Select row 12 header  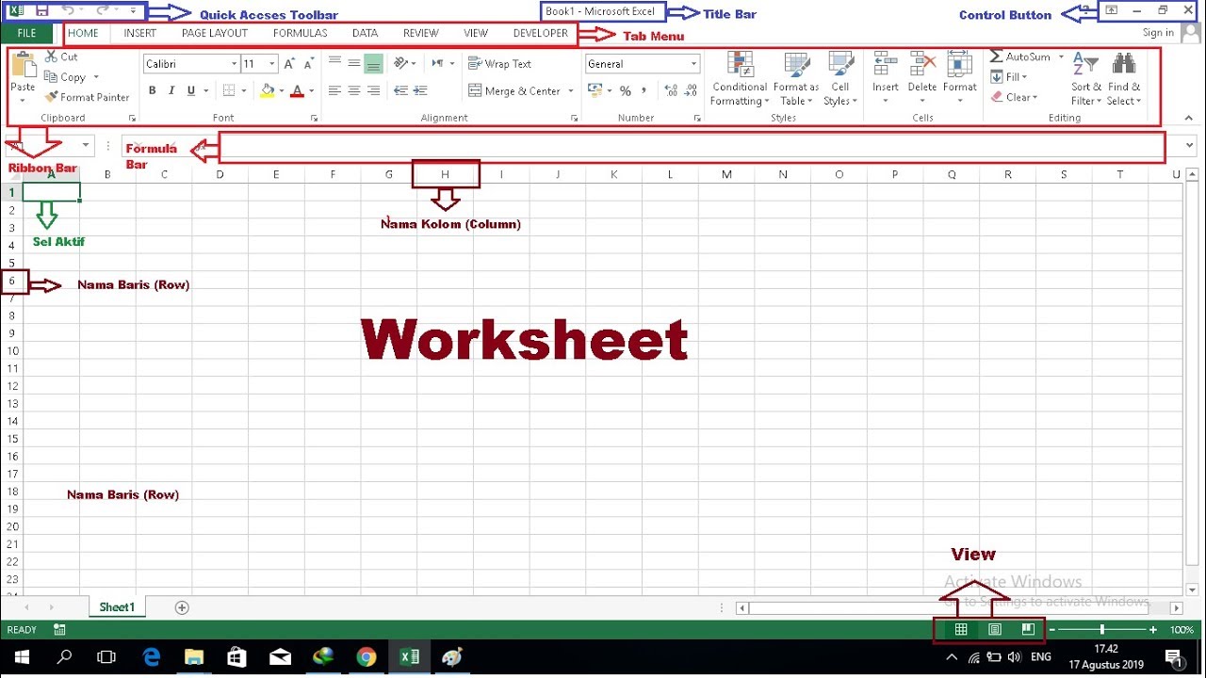pos(11,386)
